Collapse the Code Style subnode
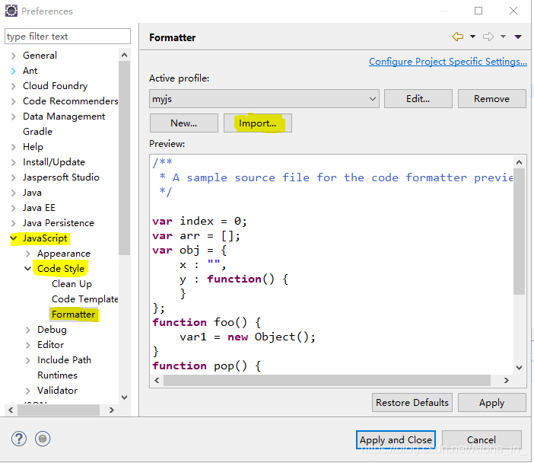 coord(28,269)
